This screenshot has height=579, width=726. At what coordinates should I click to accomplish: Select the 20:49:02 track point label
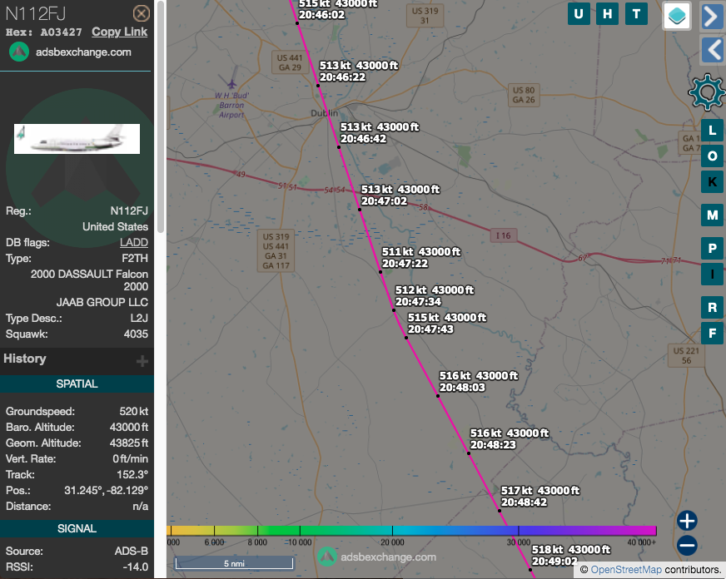tap(571, 556)
